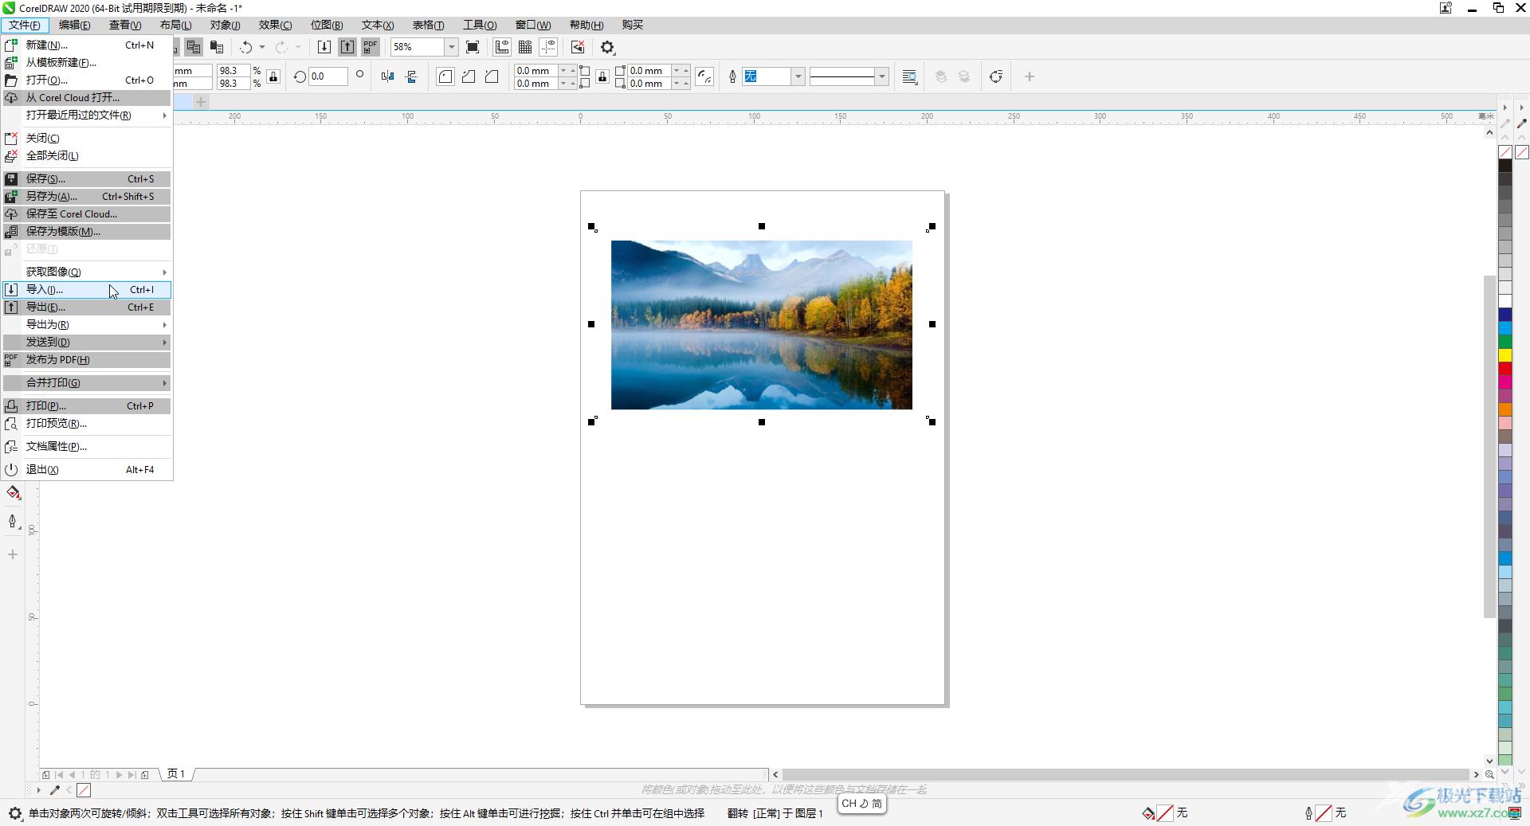Click the Relative corner scaling icon
The image size is (1530, 826).
coord(704,76)
